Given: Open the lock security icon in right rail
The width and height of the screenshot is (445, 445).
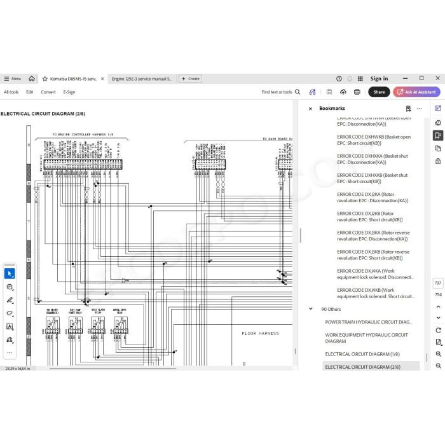Looking at the screenshot, I should pos(438,161).
